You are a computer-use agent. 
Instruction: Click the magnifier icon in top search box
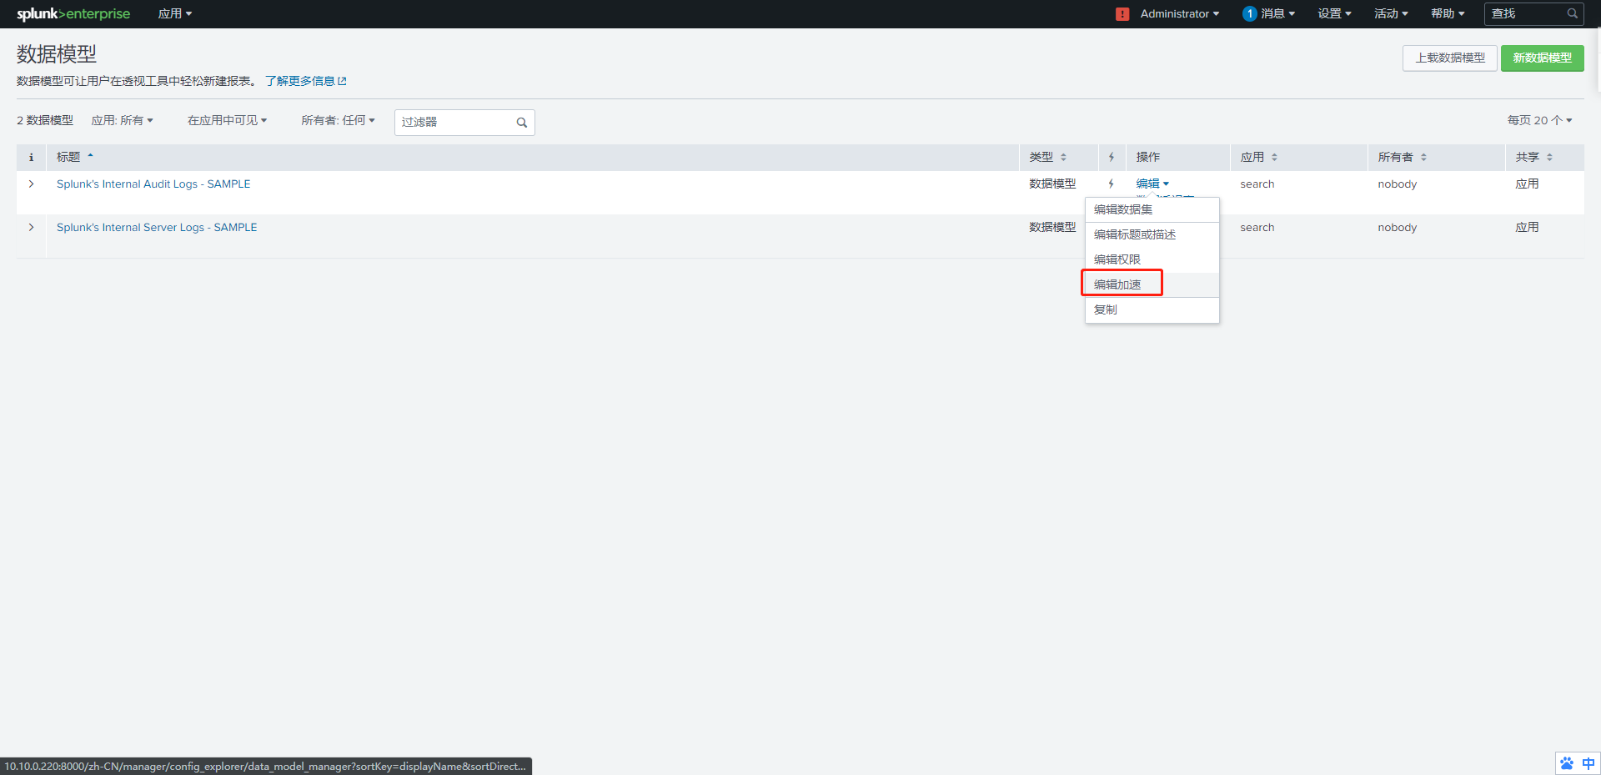1572,14
